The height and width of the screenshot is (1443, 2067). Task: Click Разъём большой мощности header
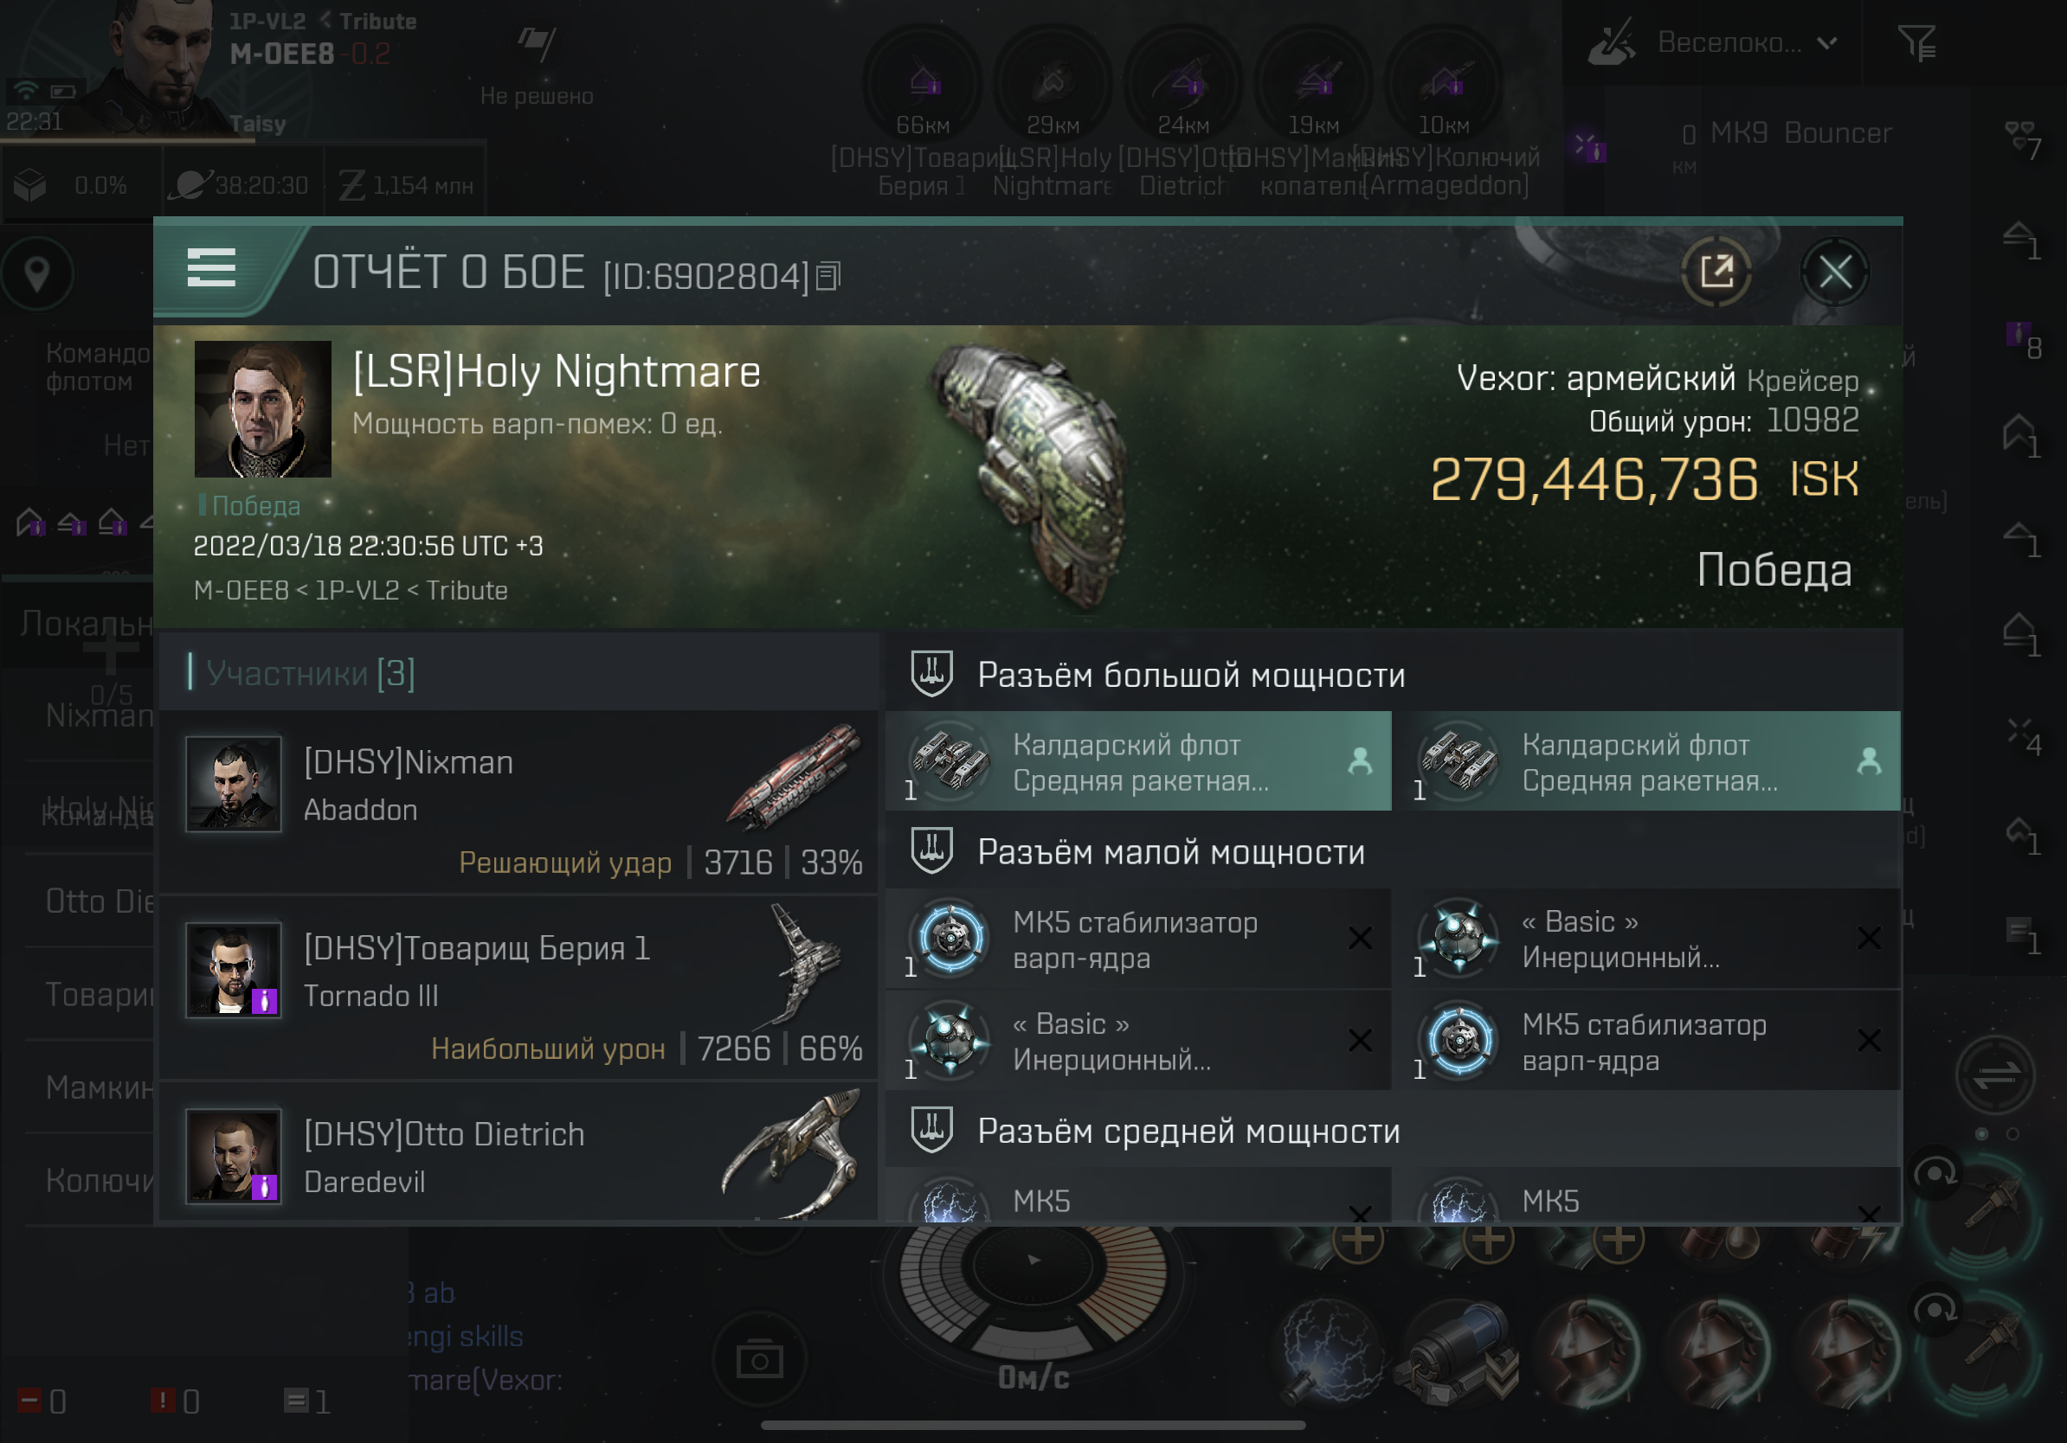pos(1393,674)
